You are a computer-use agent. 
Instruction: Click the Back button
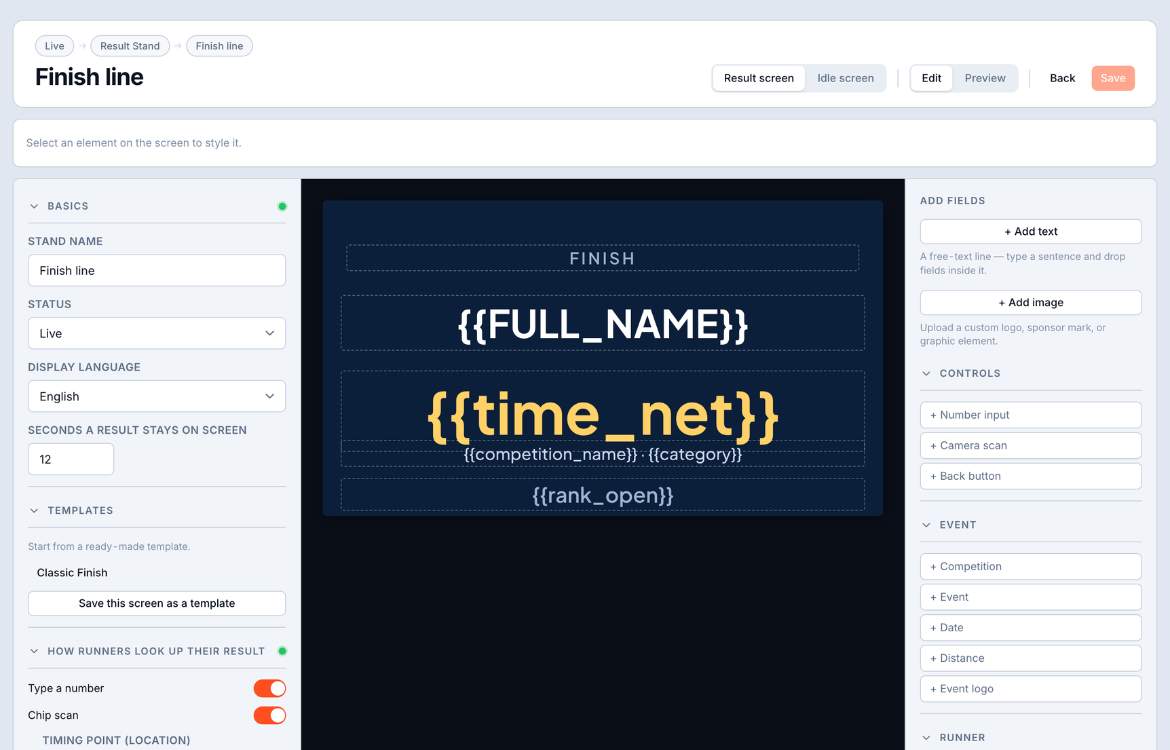coord(1062,78)
